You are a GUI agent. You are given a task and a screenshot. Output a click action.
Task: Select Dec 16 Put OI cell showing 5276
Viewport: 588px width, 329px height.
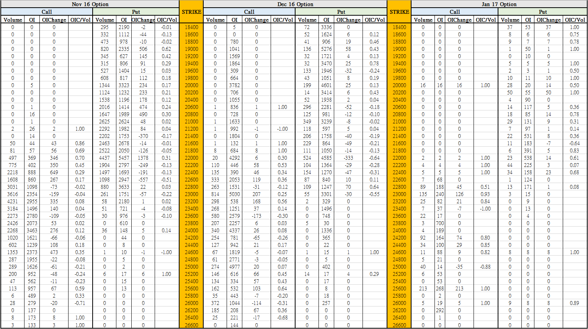point(326,49)
